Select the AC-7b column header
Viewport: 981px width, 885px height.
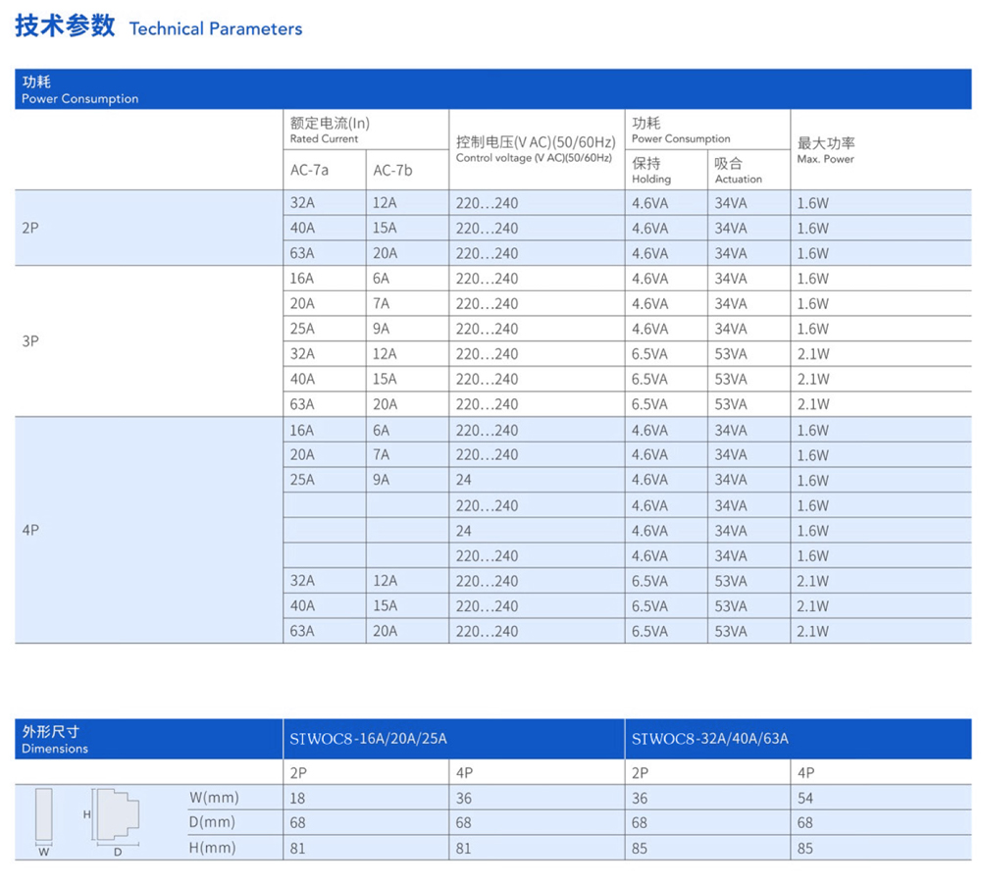tap(392, 171)
